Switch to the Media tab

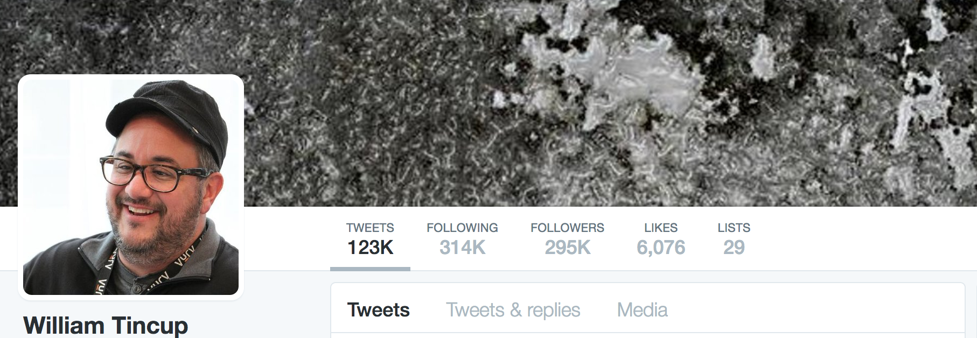[642, 310]
